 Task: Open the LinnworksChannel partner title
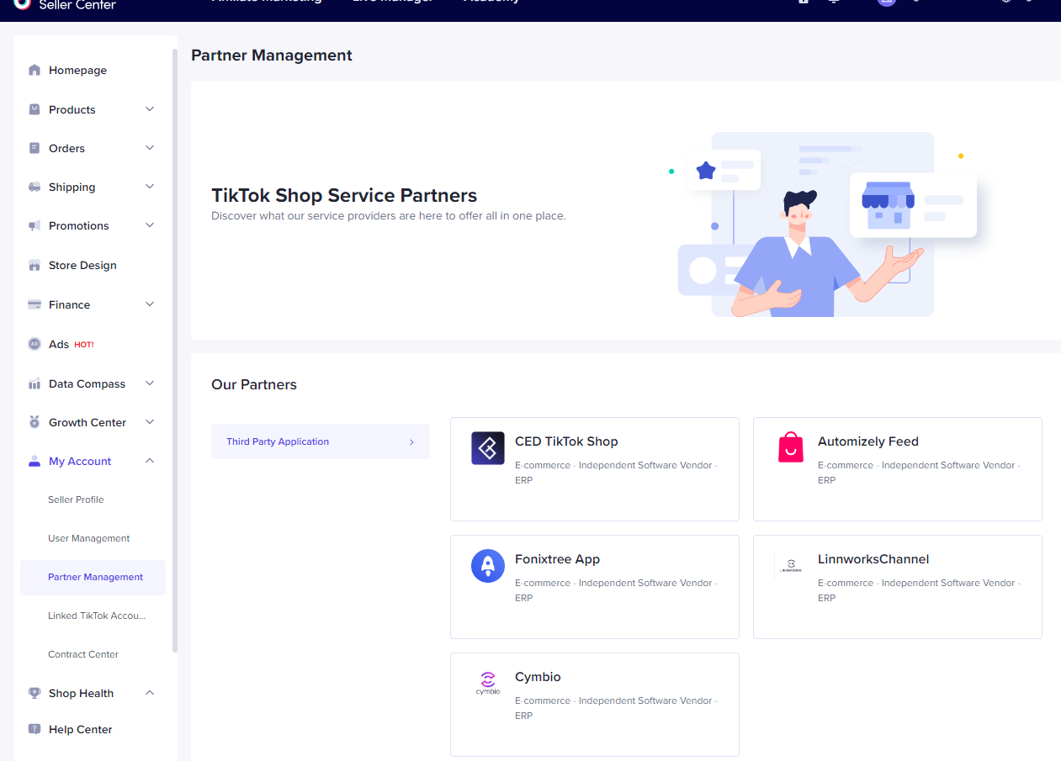tap(873, 559)
